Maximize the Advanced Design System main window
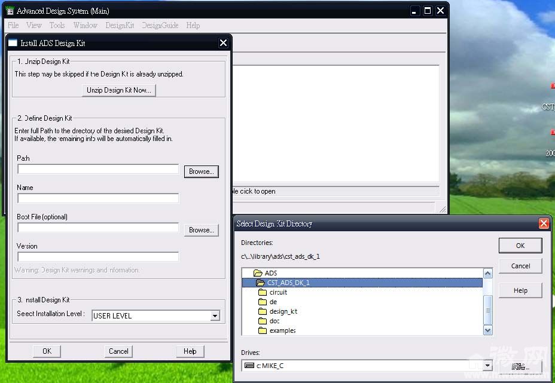 [428, 11]
